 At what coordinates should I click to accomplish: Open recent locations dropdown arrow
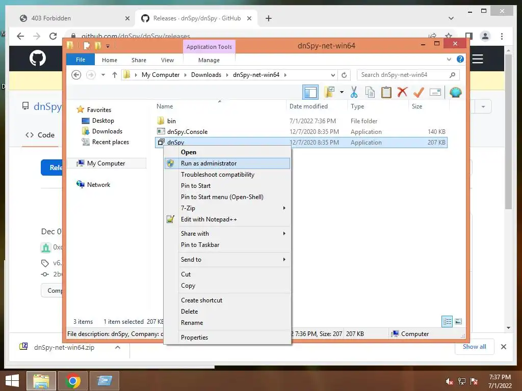point(103,75)
